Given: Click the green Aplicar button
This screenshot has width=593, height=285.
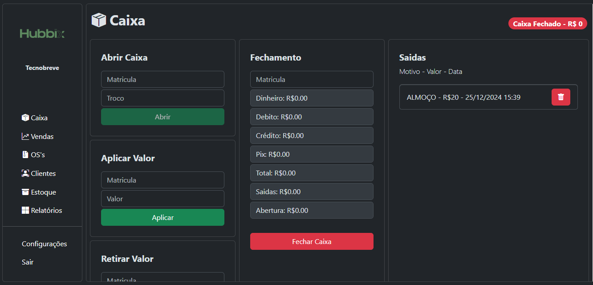Looking at the screenshot, I should (162, 217).
